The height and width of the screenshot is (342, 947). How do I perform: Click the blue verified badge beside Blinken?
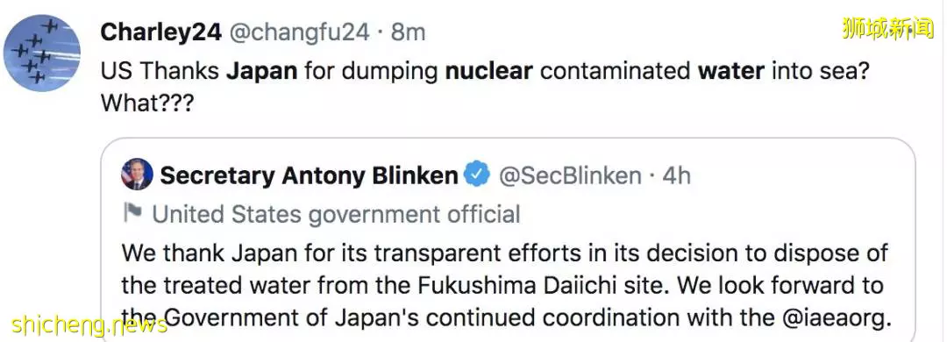[477, 175]
